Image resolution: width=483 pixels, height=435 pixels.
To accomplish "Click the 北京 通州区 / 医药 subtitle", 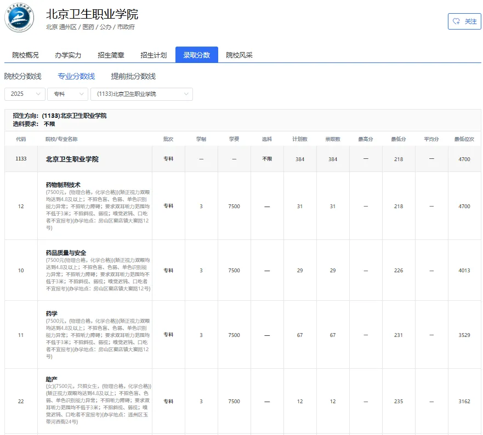I will (90, 27).
